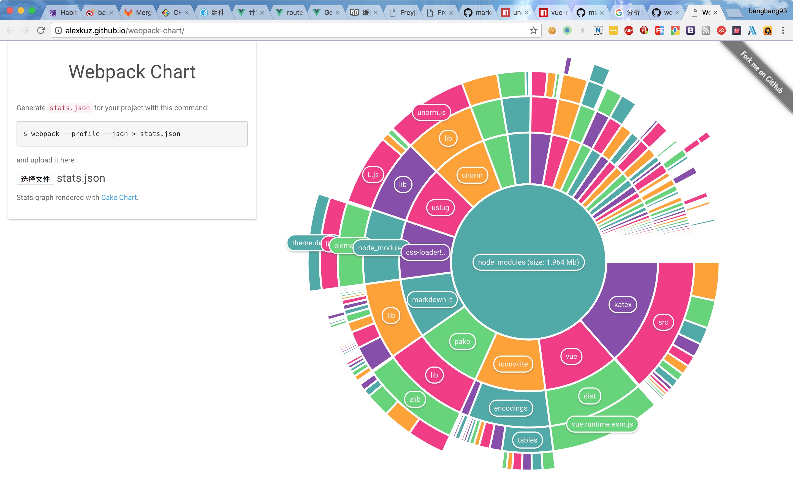Open the Bootstrap 'B' extension icon
This screenshot has width=793, height=483.
pos(690,31)
